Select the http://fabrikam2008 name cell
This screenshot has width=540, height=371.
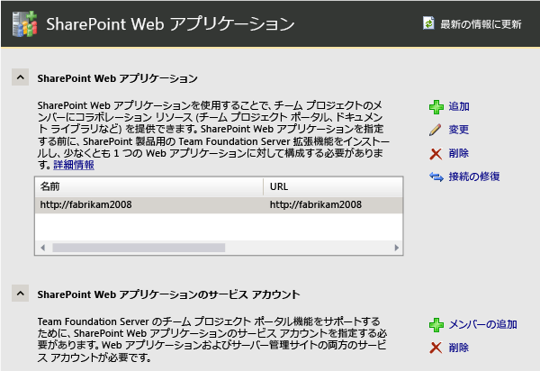(x=85, y=204)
